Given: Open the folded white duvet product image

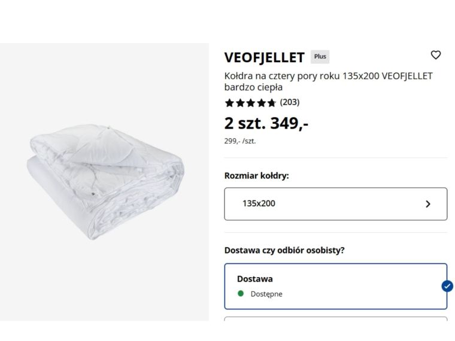Looking at the screenshot, I should 105,182.
